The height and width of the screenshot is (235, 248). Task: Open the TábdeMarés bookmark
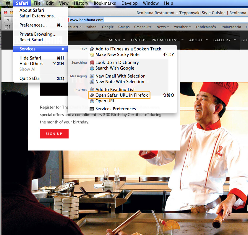[x=205, y=27]
